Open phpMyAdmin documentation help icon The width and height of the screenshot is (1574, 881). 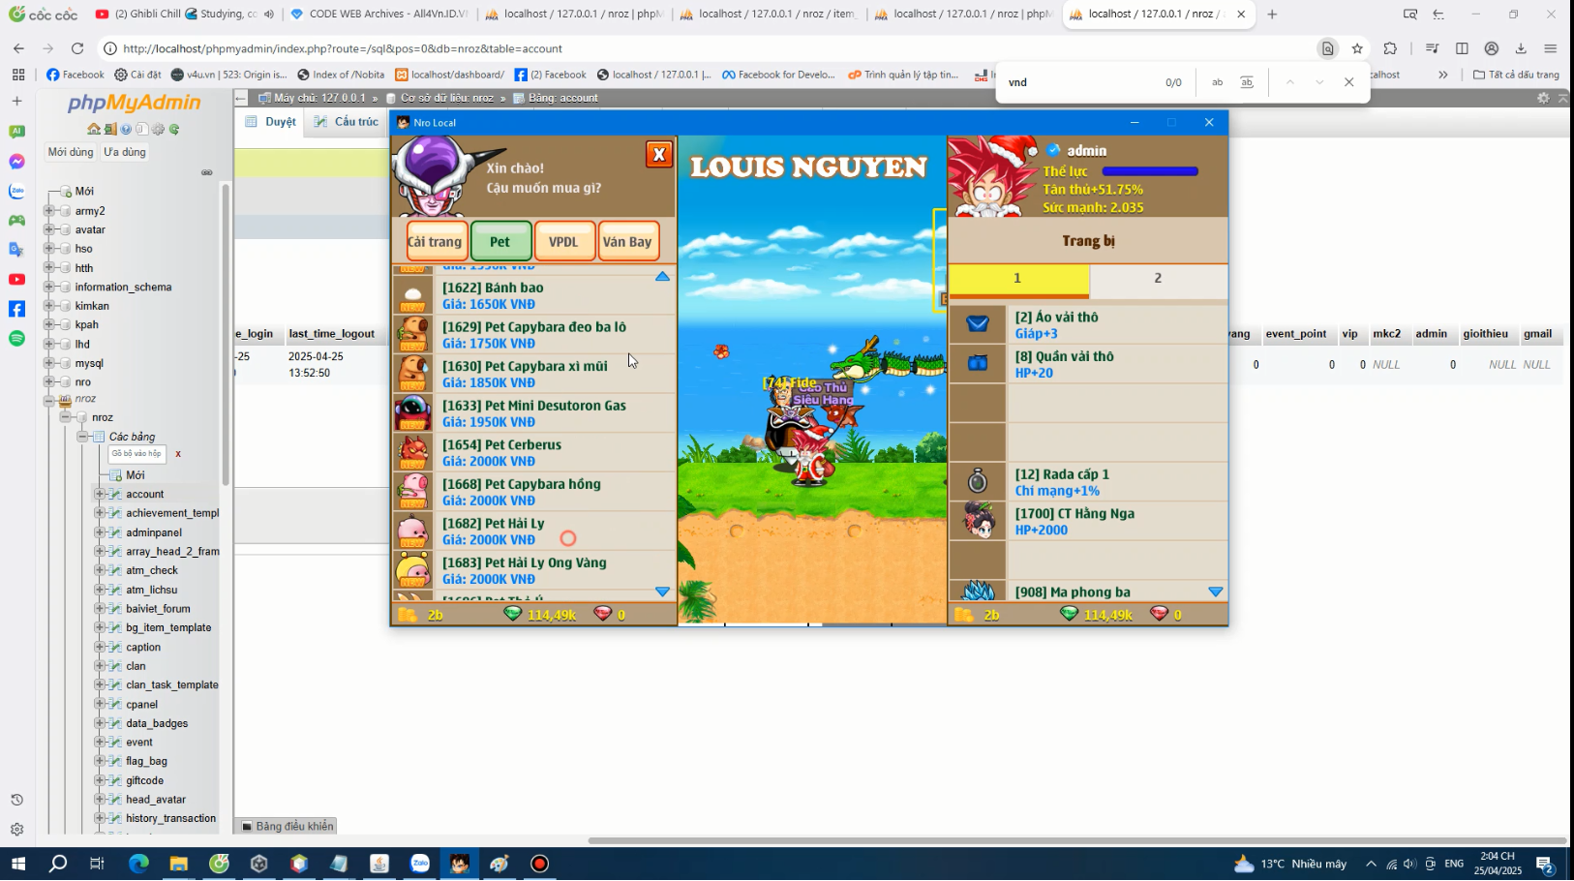tap(126, 129)
